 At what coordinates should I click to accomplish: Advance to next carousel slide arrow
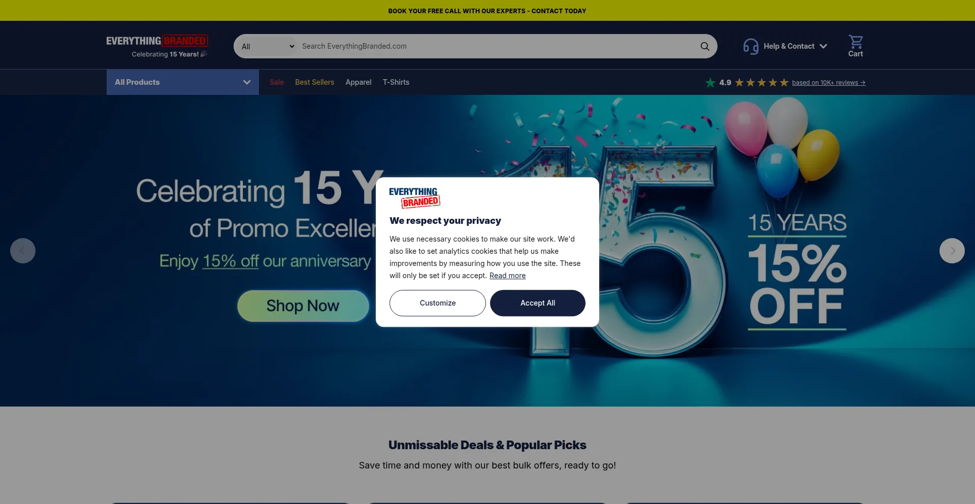pos(952,251)
